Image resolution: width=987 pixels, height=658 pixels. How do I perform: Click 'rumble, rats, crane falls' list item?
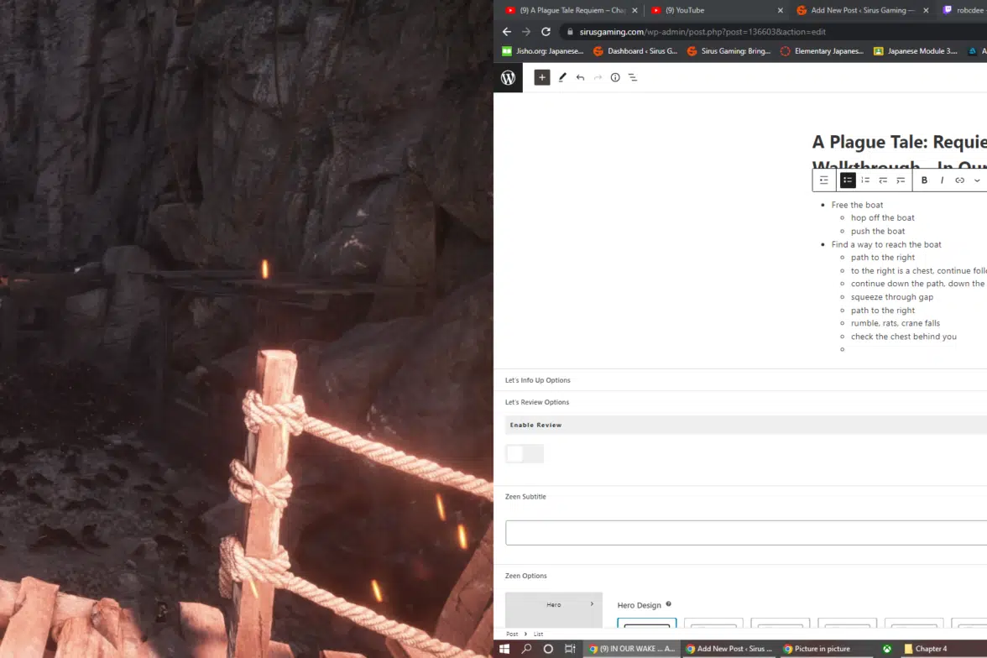(x=895, y=323)
